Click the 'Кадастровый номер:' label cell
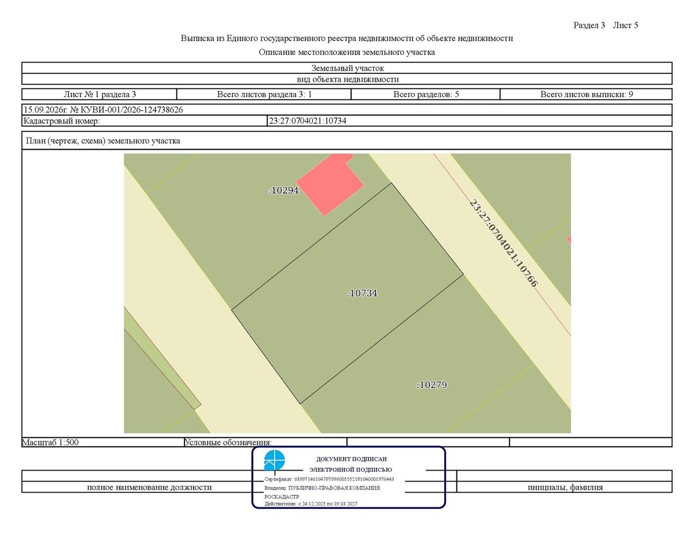The height and width of the screenshot is (536, 694). (145, 121)
